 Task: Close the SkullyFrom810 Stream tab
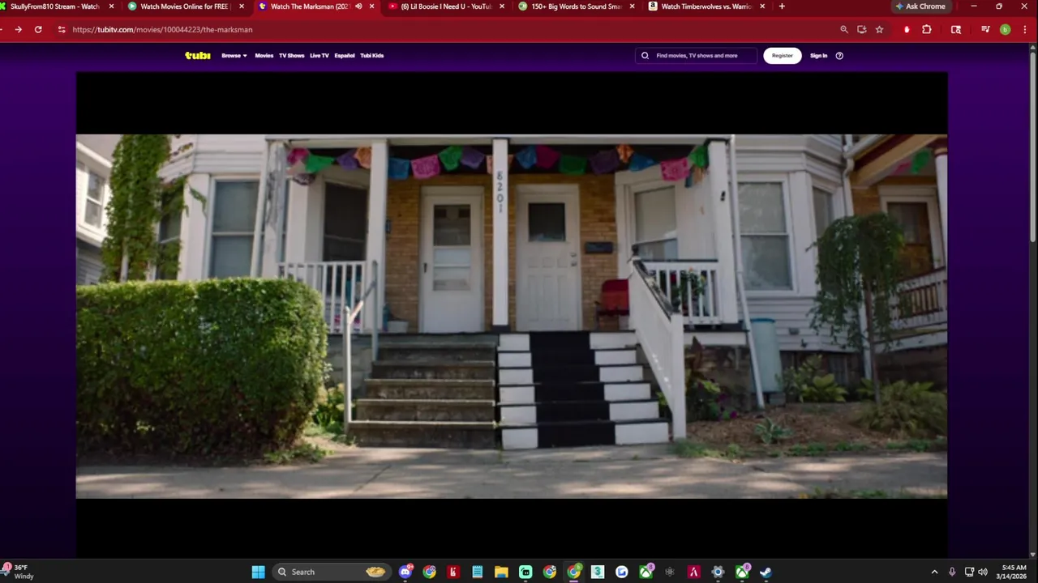[111, 6]
